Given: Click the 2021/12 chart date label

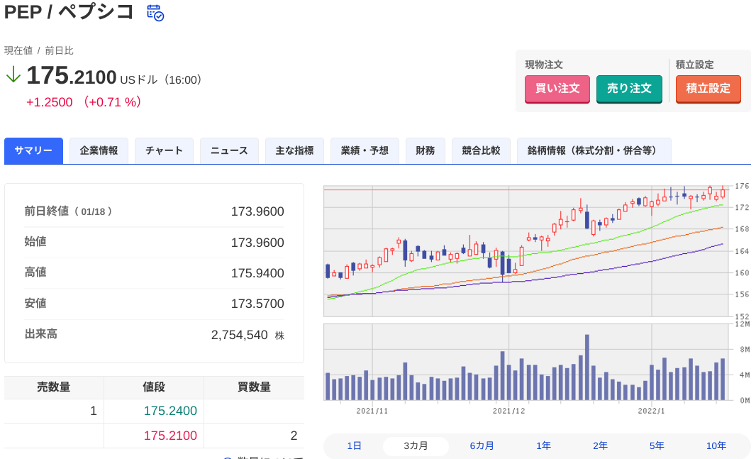Looking at the screenshot, I should (508, 411).
